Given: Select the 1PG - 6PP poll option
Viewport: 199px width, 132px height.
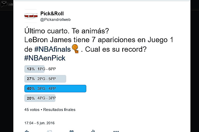Looking at the screenshot, I should point(34,69).
